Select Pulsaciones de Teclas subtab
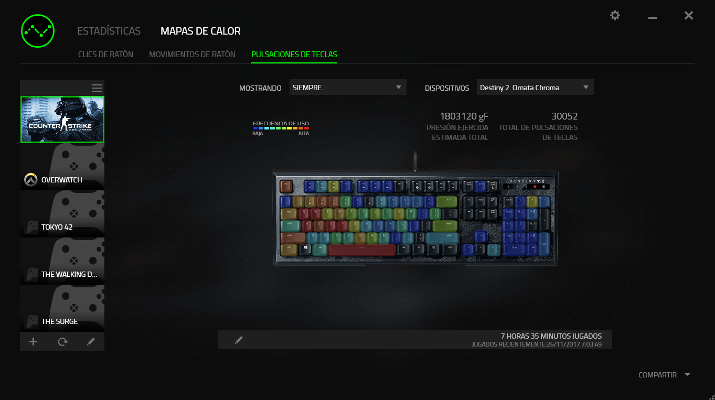Screen dimensions: 715x400 tap(294, 54)
